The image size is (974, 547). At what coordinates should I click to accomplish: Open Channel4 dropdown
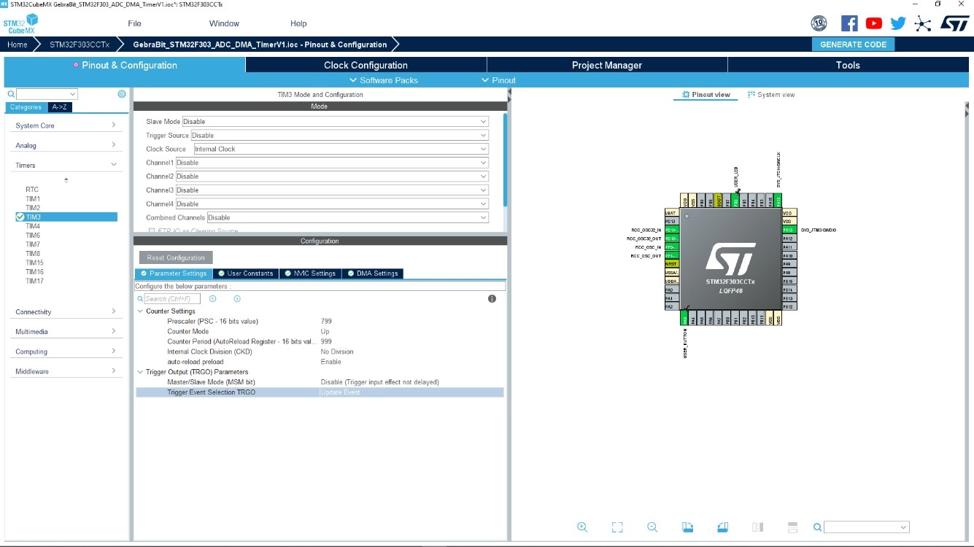coord(332,204)
